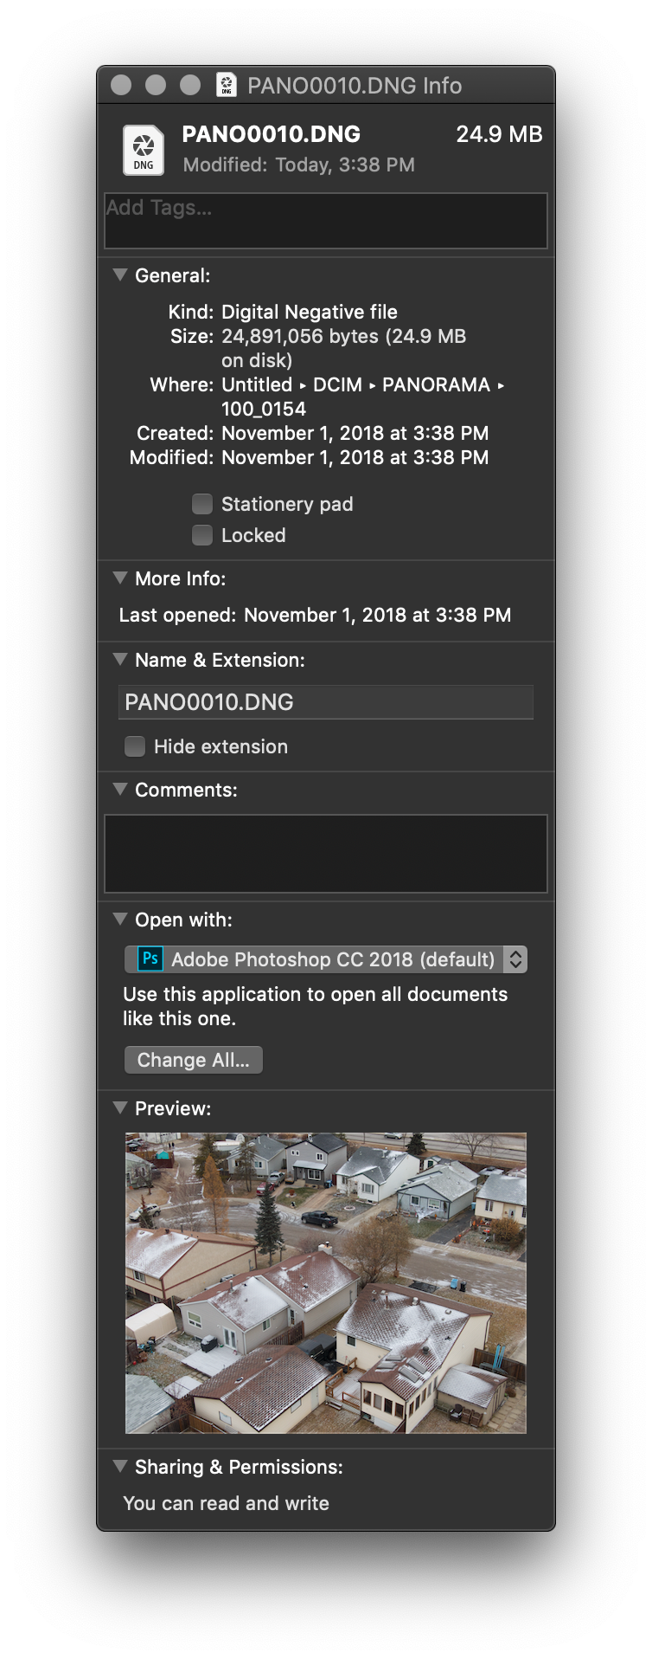This screenshot has height=1659, width=652.
Task: Click the large DNG file icon
Action: coord(144,150)
